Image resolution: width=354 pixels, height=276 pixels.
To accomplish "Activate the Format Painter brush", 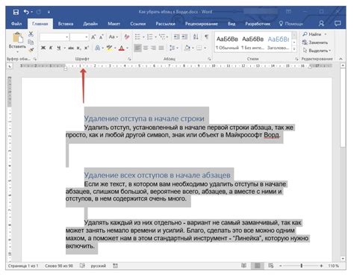I will [x=31, y=50].
